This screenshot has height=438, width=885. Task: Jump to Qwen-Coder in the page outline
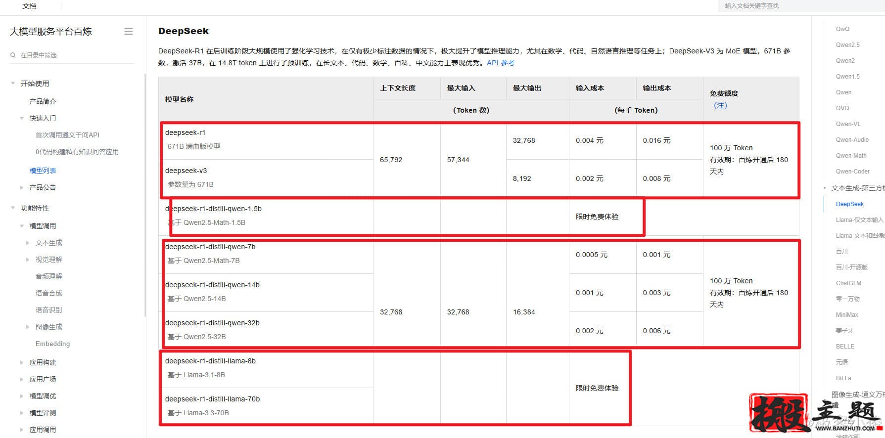click(853, 172)
